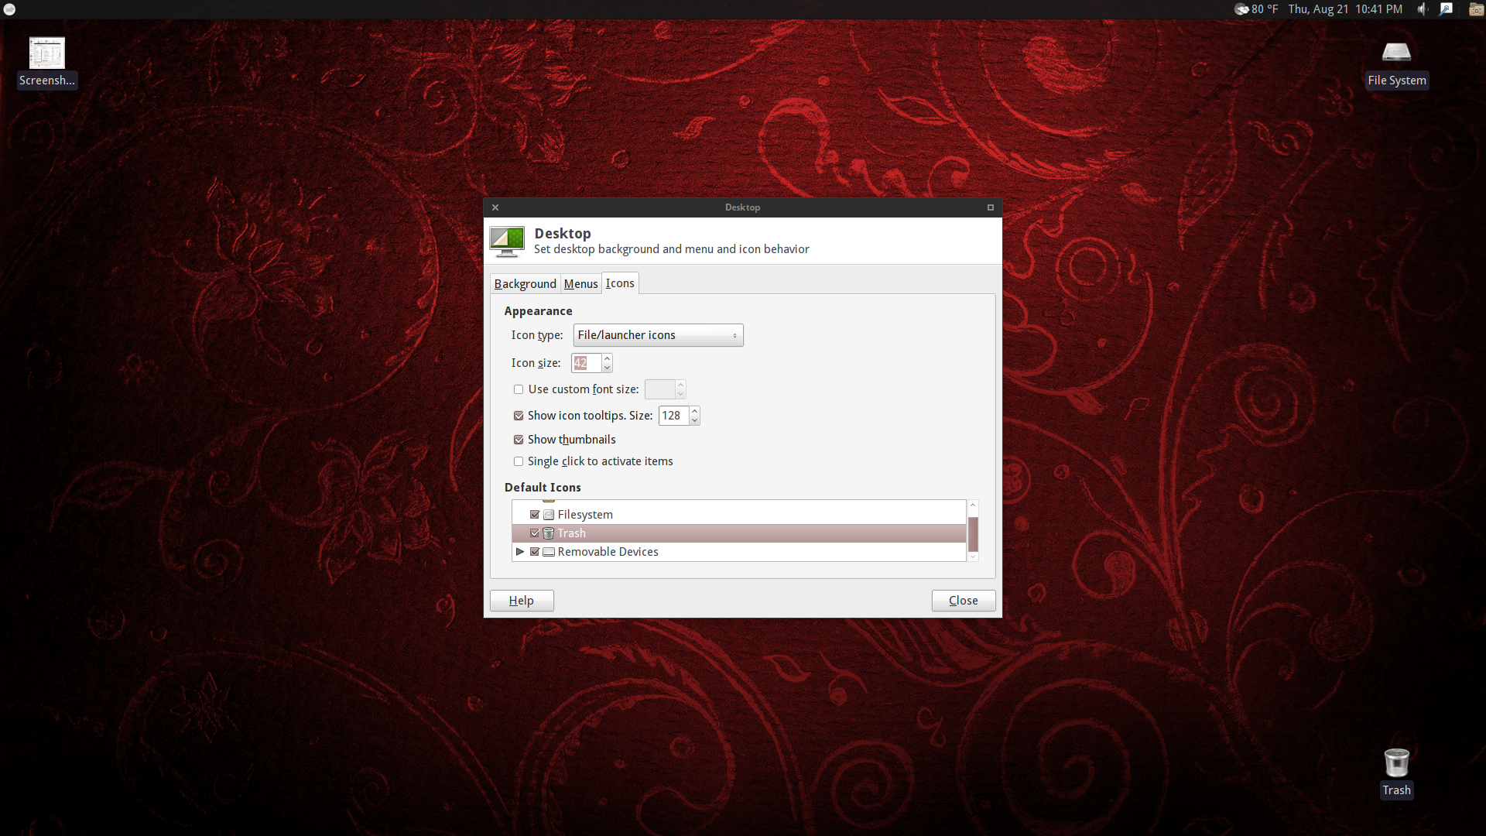Switch to the Background tab
Screen dimensions: 1486x836
click(525, 284)
